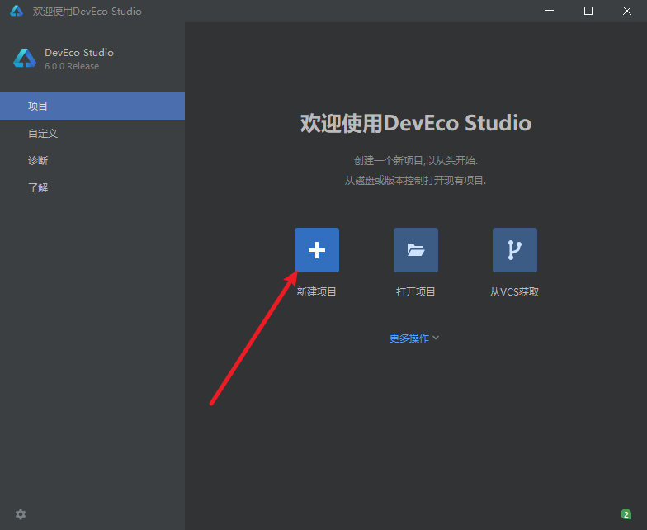
Task: Click the DevEco logo in the title bar
Action: 17,11
